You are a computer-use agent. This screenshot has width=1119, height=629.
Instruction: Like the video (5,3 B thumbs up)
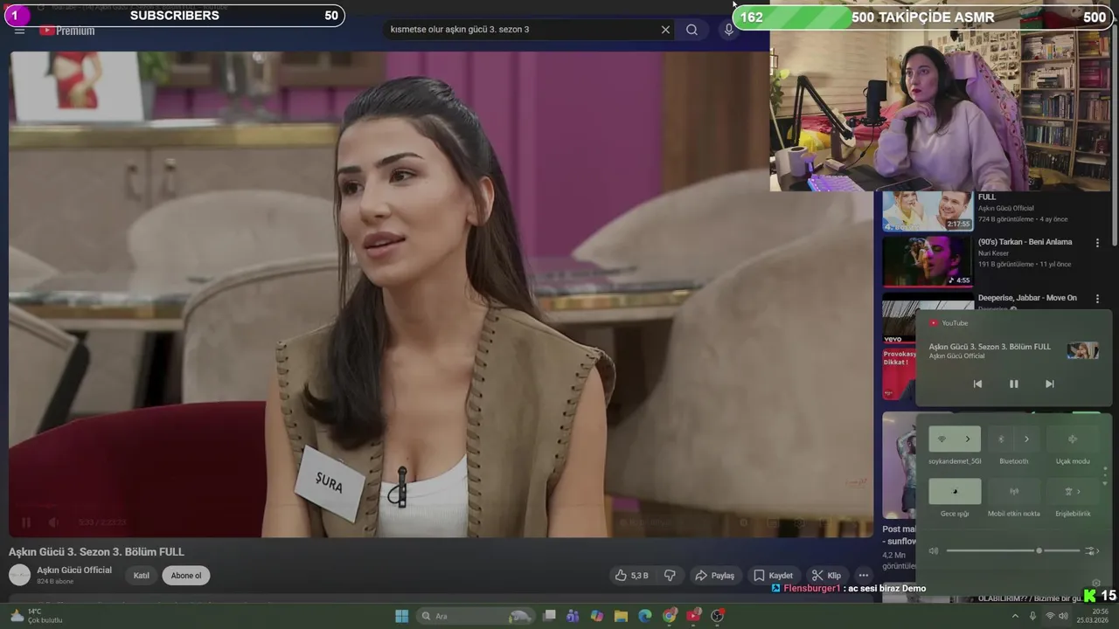(x=631, y=576)
